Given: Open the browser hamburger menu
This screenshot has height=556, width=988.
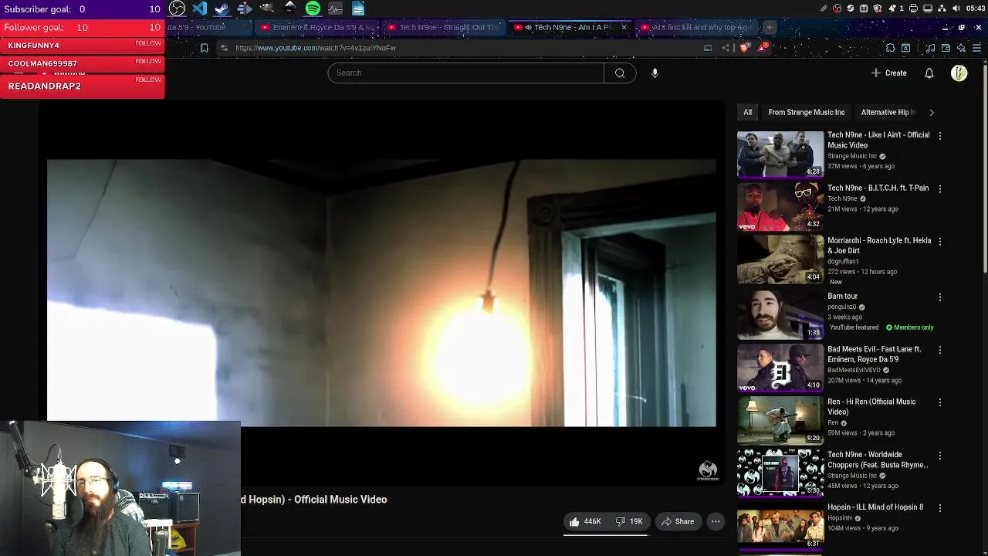Looking at the screenshot, I should [976, 48].
